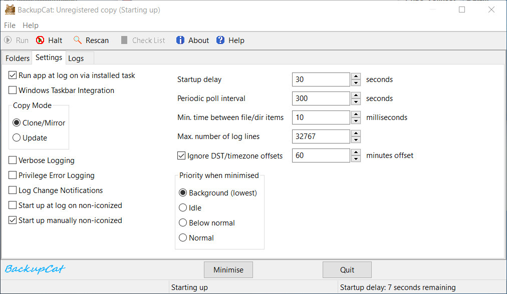Click the BackupCat logo at bottom left
507x294 pixels.
point(35,269)
